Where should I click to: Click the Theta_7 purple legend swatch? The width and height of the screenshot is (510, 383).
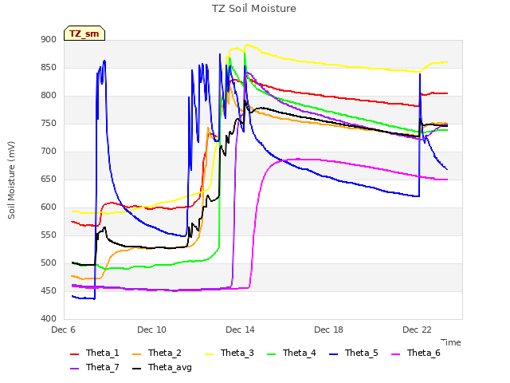click(x=74, y=368)
